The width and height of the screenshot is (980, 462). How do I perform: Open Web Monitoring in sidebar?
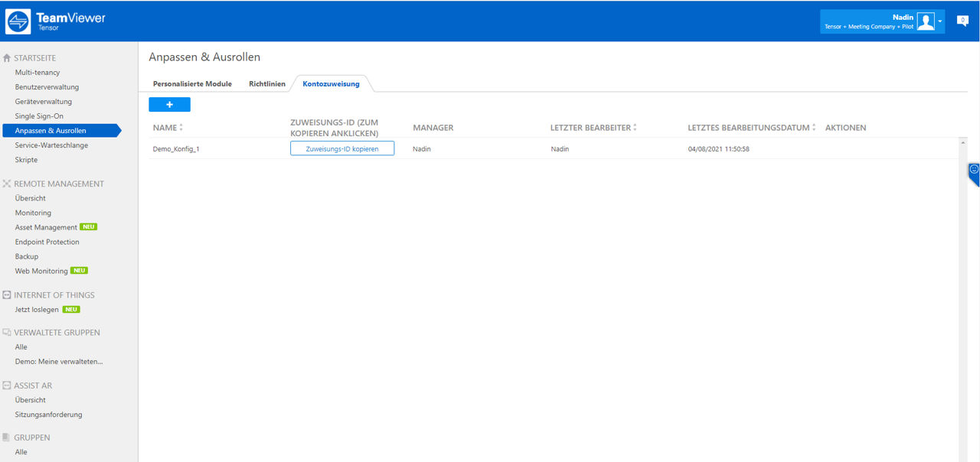pos(41,271)
